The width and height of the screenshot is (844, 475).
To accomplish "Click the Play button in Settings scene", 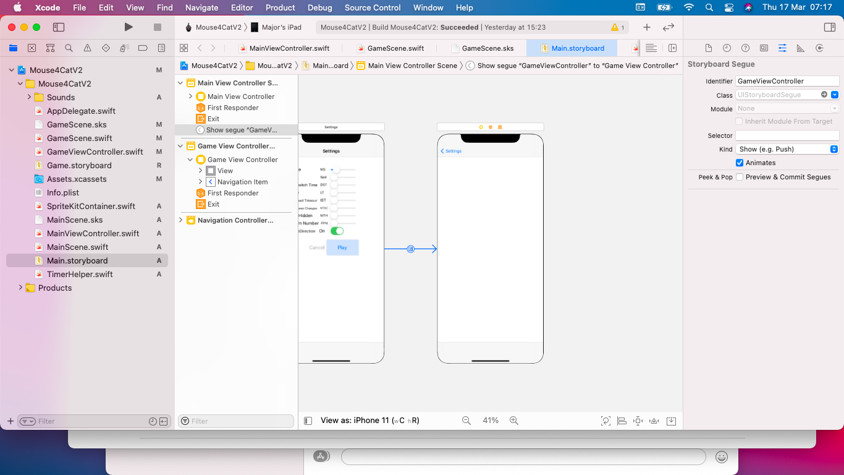I will coord(342,247).
